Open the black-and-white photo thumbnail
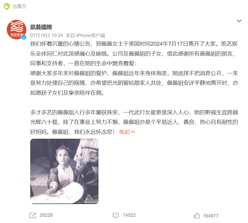This screenshot has width=248, height=223. point(64,171)
